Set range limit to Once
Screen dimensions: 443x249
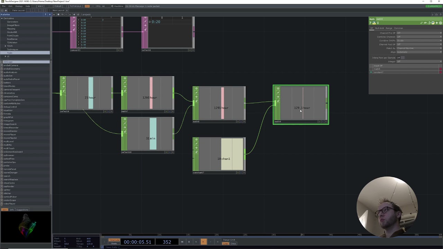point(233,244)
